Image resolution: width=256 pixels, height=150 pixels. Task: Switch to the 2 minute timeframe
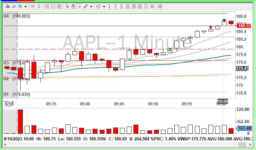pos(115,6)
